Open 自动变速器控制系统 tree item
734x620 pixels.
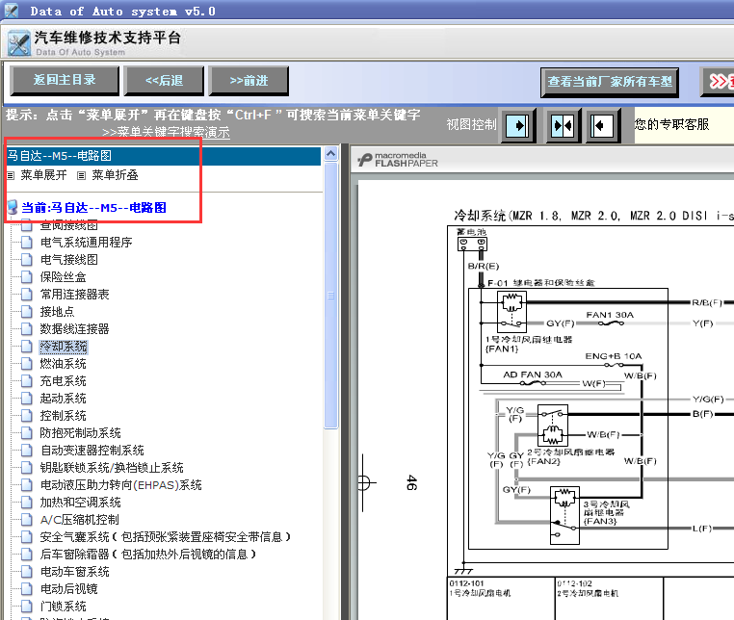click(x=92, y=451)
